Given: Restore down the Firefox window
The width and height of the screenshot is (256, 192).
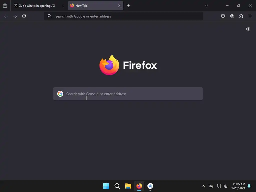Looking at the screenshot, I should [x=239, y=5].
